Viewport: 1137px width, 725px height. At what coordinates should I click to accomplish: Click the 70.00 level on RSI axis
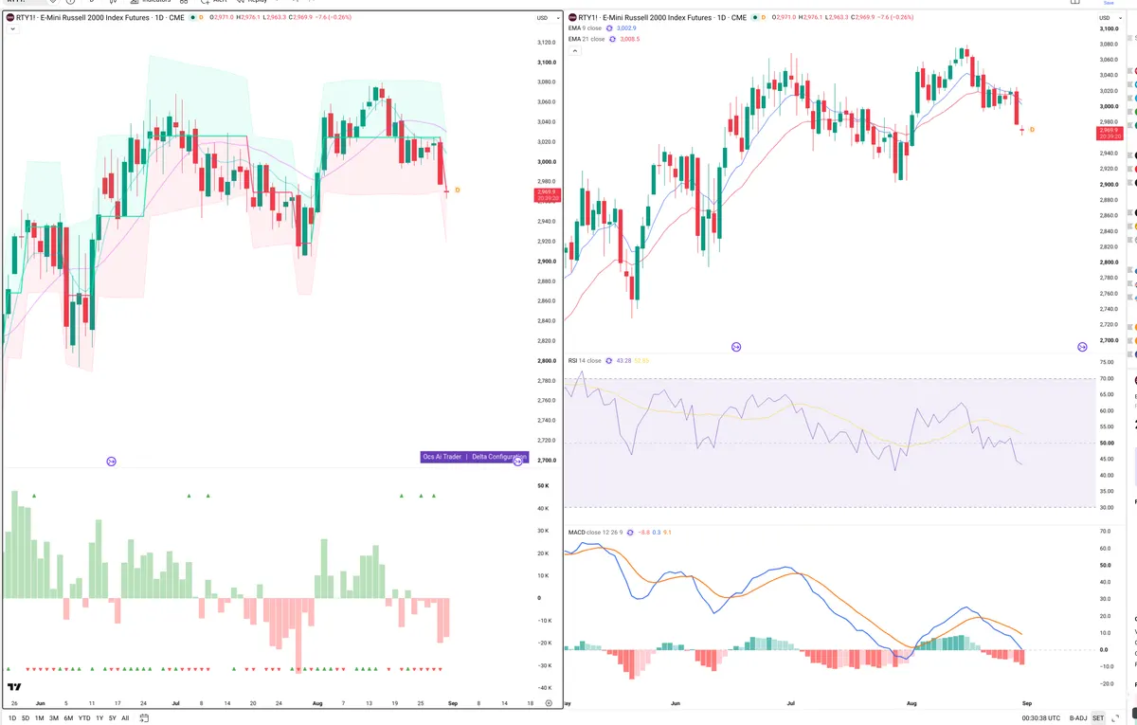pyautogui.click(x=1107, y=378)
